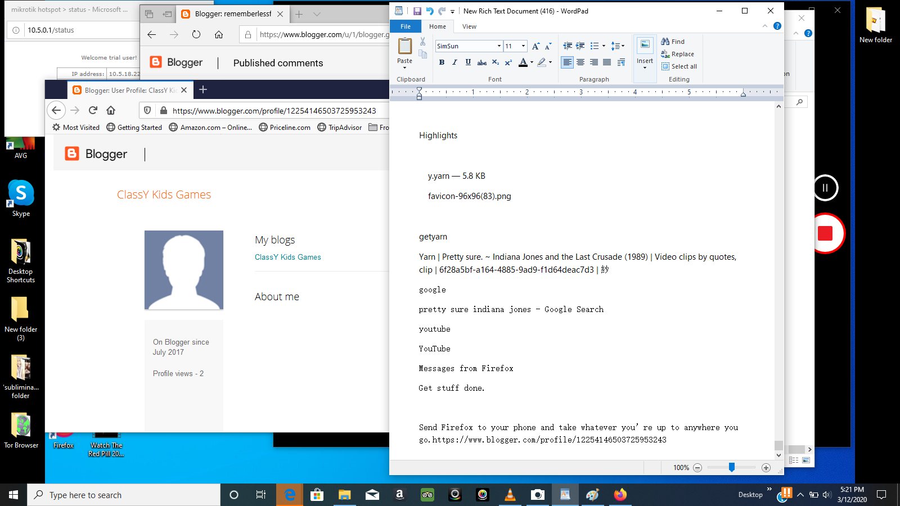Open the Edge home button

(219, 34)
